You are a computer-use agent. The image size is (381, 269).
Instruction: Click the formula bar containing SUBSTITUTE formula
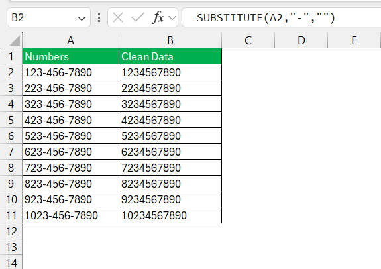pyautogui.click(x=282, y=17)
